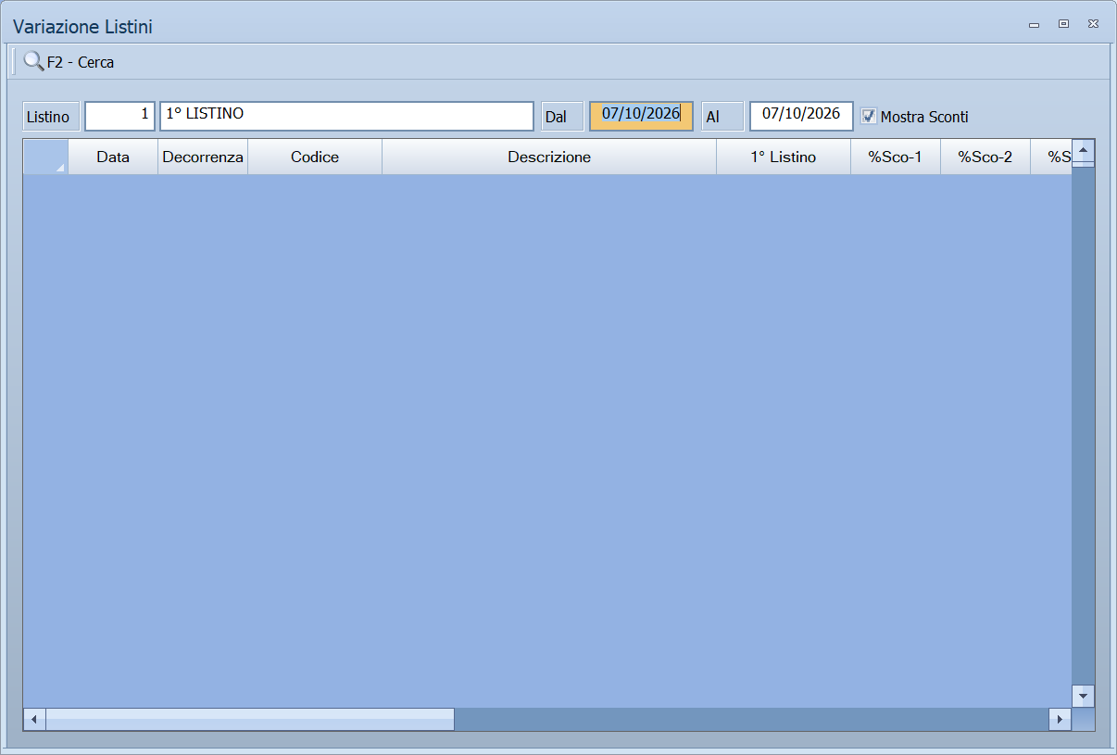
Task: Sort by the Descrizione column header
Action: tap(549, 157)
